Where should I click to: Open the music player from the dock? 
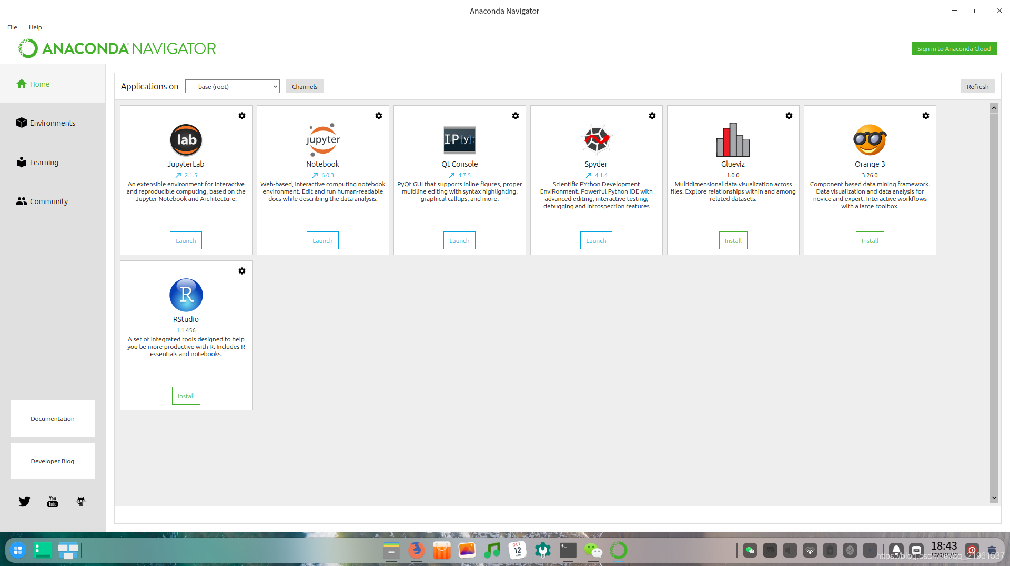tap(492, 550)
